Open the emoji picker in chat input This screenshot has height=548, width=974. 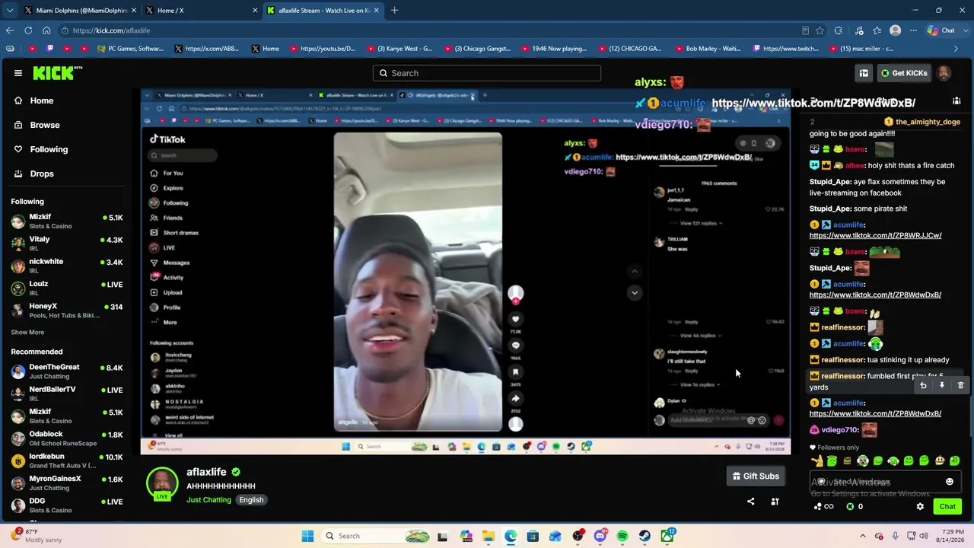click(949, 482)
